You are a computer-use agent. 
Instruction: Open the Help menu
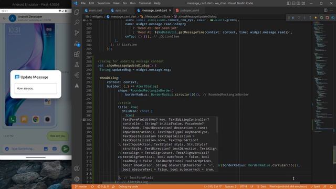[157, 3]
